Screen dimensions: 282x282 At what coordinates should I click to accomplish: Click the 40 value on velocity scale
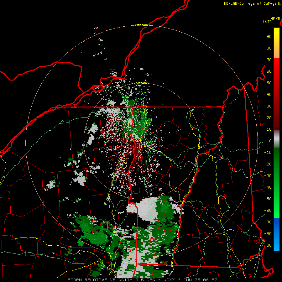[x=269, y=94]
